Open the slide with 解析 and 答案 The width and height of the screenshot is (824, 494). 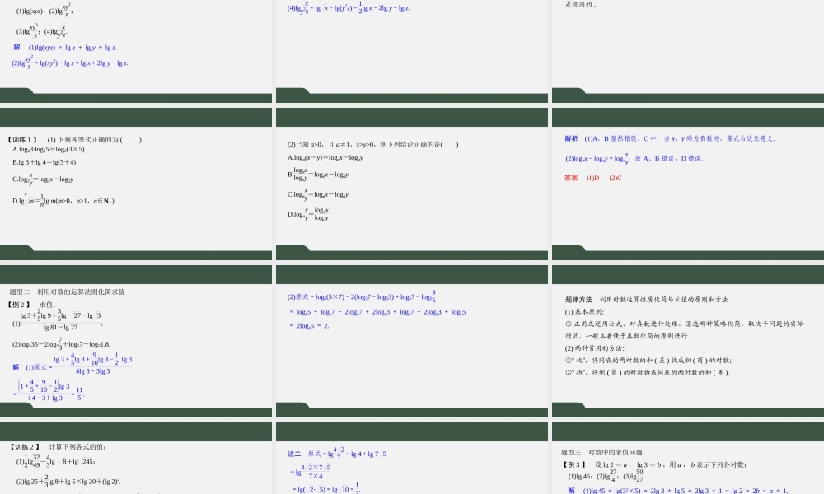coord(688,184)
